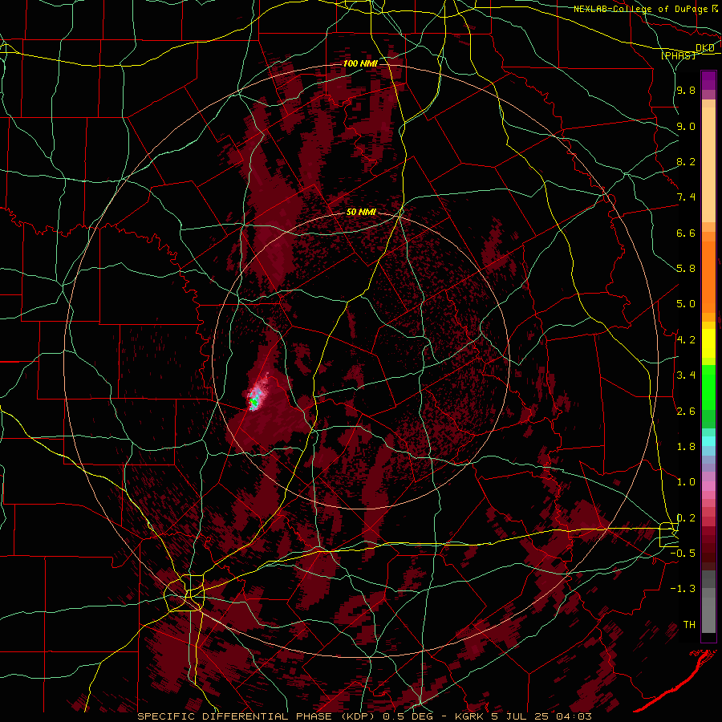
Task: Pick the pink color bar segment
Action: pyautogui.click(x=708, y=486)
